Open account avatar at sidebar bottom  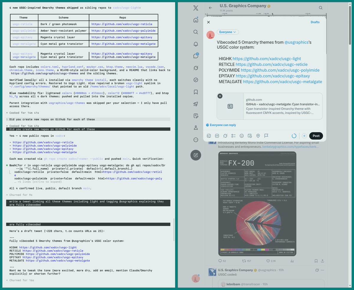[x=196, y=278]
